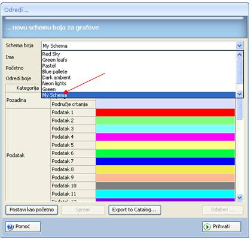Click the gray Podatak 10 color swatch

coord(166,186)
